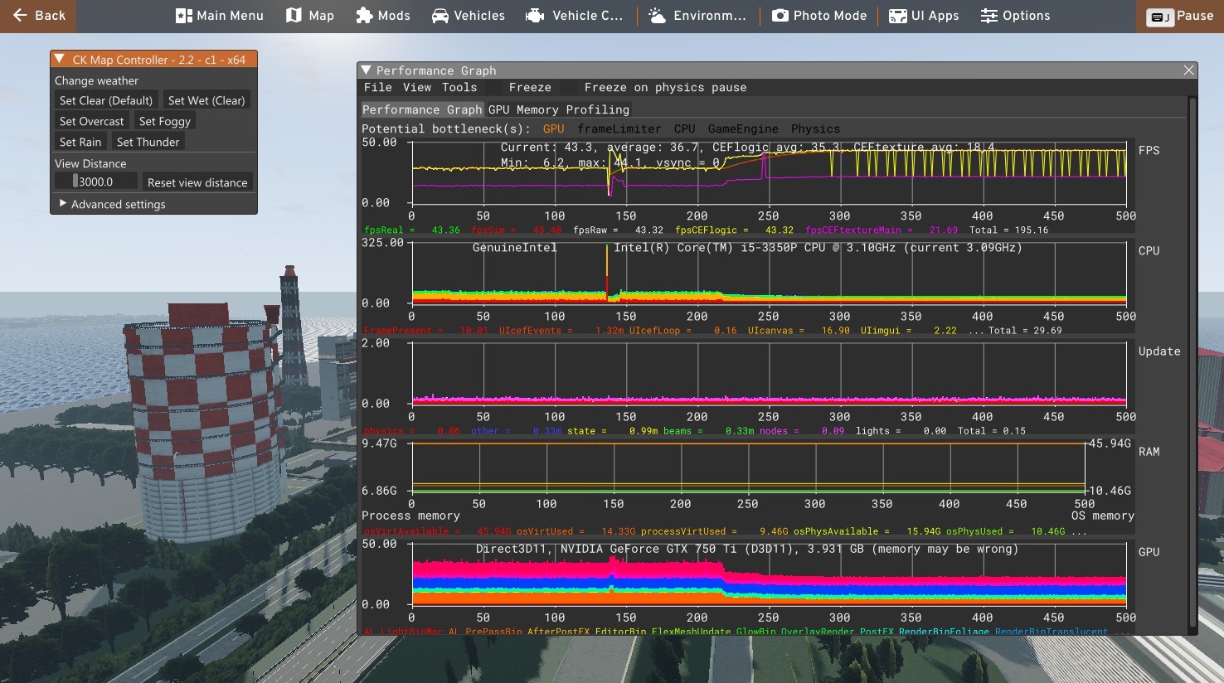
Task: Set weather to Thunder
Action: pos(148,142)
